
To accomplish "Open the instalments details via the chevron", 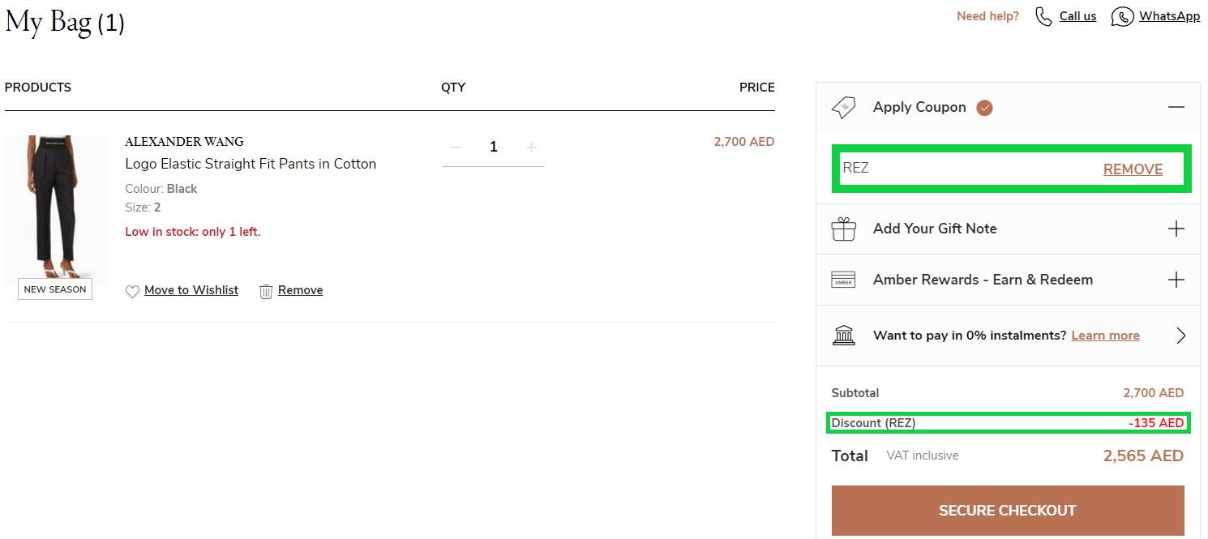I will 1181,335.
